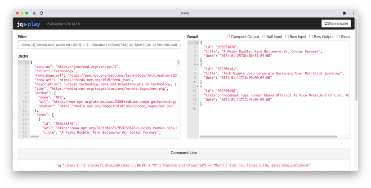Click the JSON "title": "Technology" line
This screenshot has height=188, width=371.
point(55,71)
